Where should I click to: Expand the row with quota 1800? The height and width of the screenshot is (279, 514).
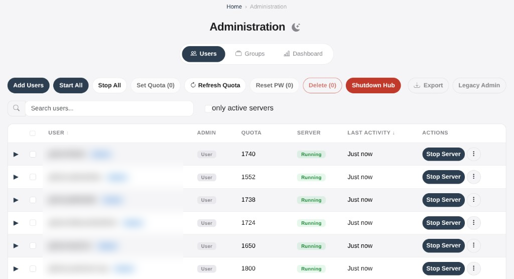16,269
